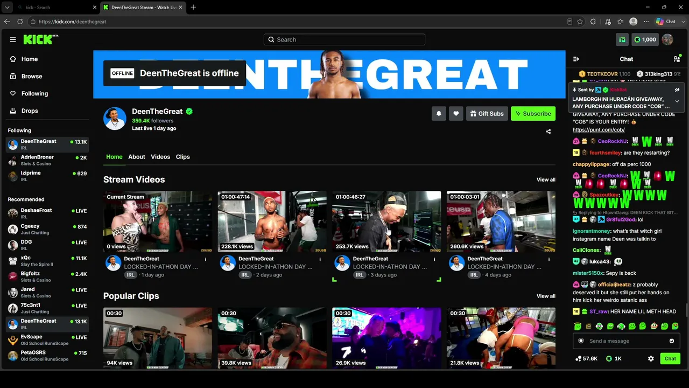Open the 1K Kicks gifting button
The image size is (689, 388).
click(614, 358)
